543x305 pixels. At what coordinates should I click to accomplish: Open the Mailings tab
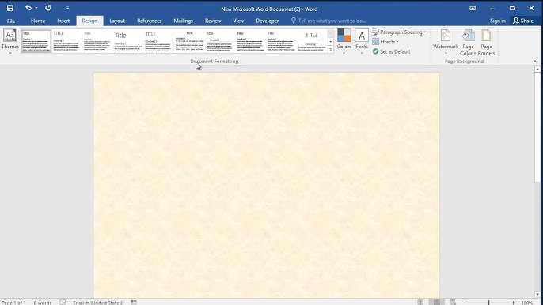183,21
